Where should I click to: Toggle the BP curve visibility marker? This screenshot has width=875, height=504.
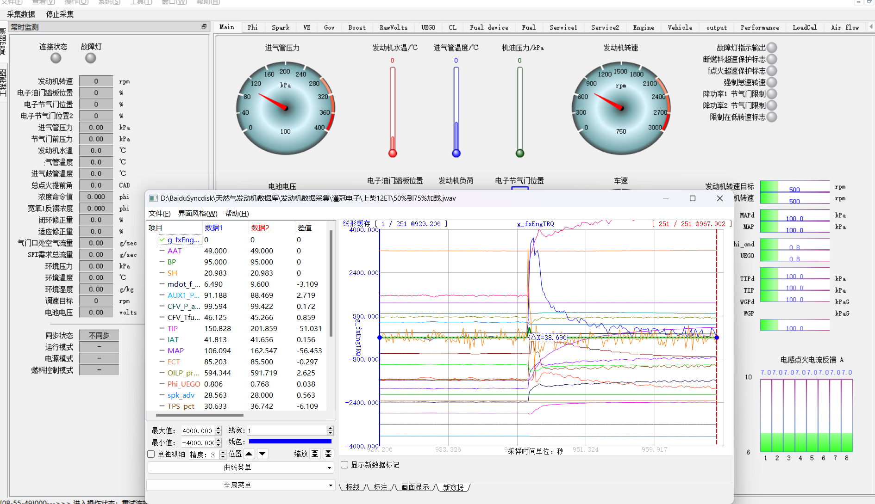[162, 262]
